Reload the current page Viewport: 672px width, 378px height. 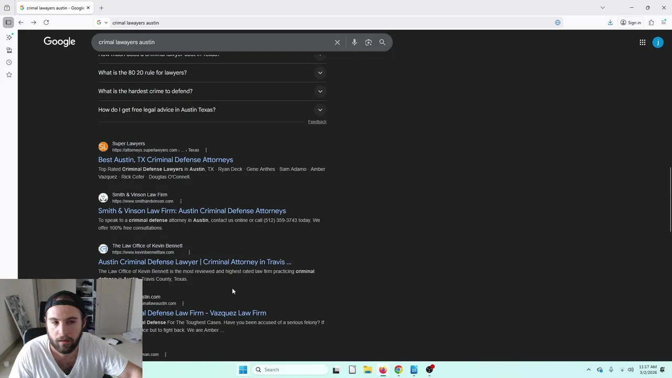[x=46, y=23]
